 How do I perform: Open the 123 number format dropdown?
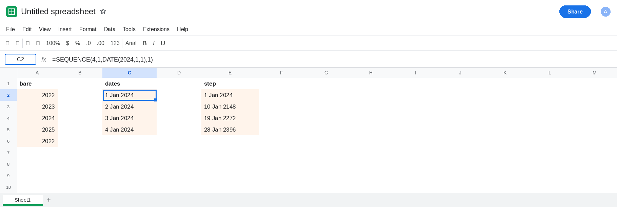115,43
